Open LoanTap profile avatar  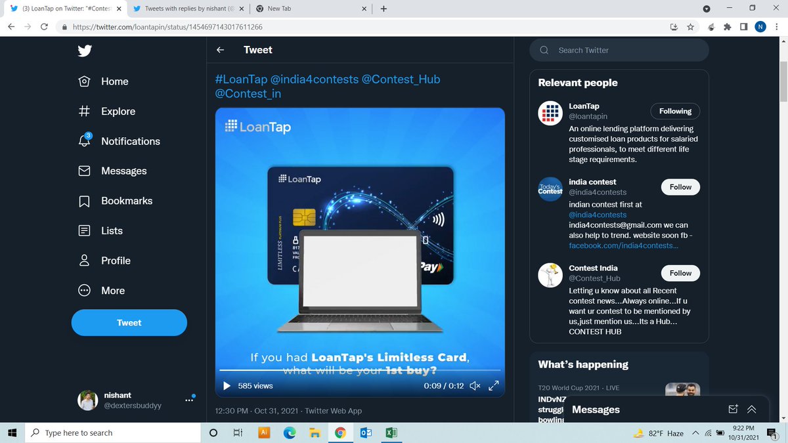coord(550,113)
